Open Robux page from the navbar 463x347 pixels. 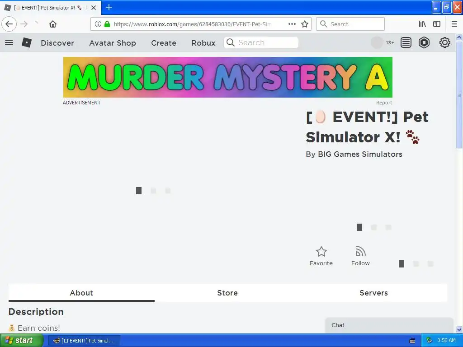tap(203, 43)
